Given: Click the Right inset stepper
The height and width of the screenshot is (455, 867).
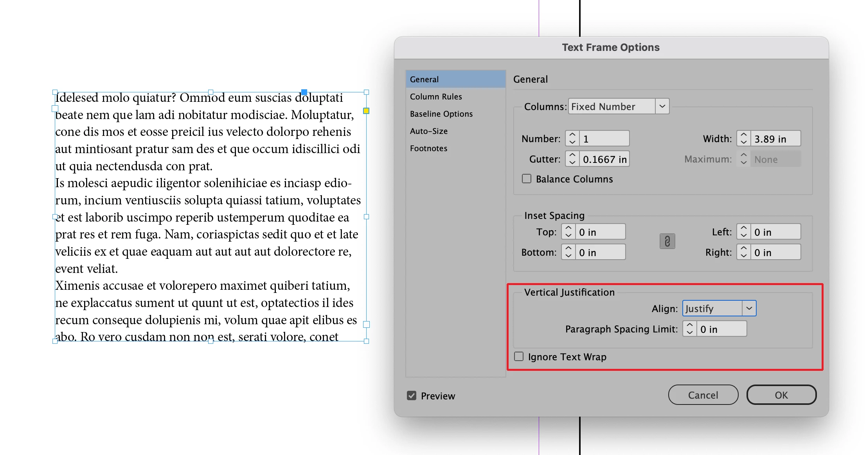Looking at the screenshot, I should point(743,252).
